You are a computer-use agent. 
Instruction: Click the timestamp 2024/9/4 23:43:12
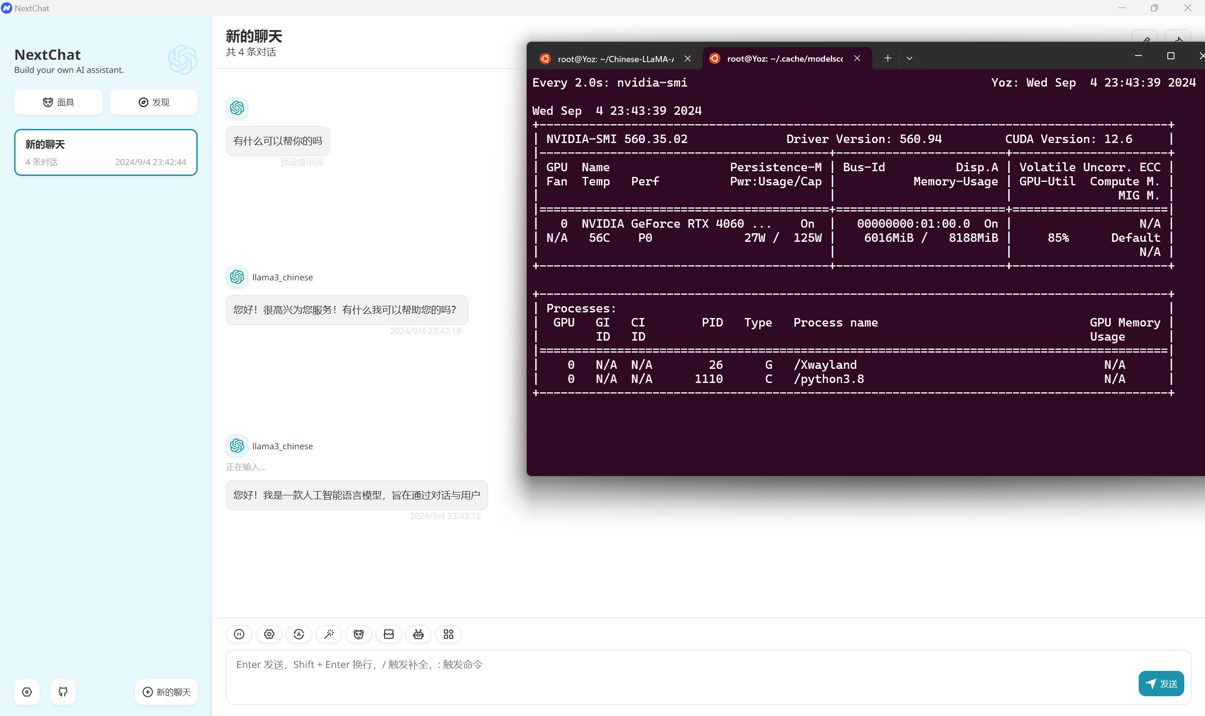[445, 516]
